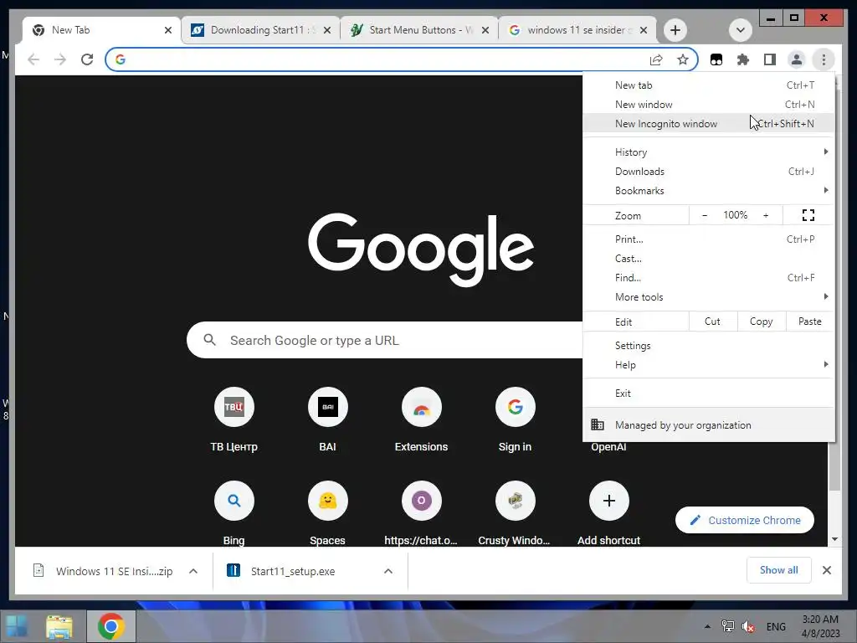The width and height of the screenshot is (857, 643).
Task: Open the profile avatar icon
Action: [x=797, y=59]
